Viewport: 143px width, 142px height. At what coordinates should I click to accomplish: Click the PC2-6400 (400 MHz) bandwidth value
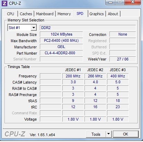(61, 40)
